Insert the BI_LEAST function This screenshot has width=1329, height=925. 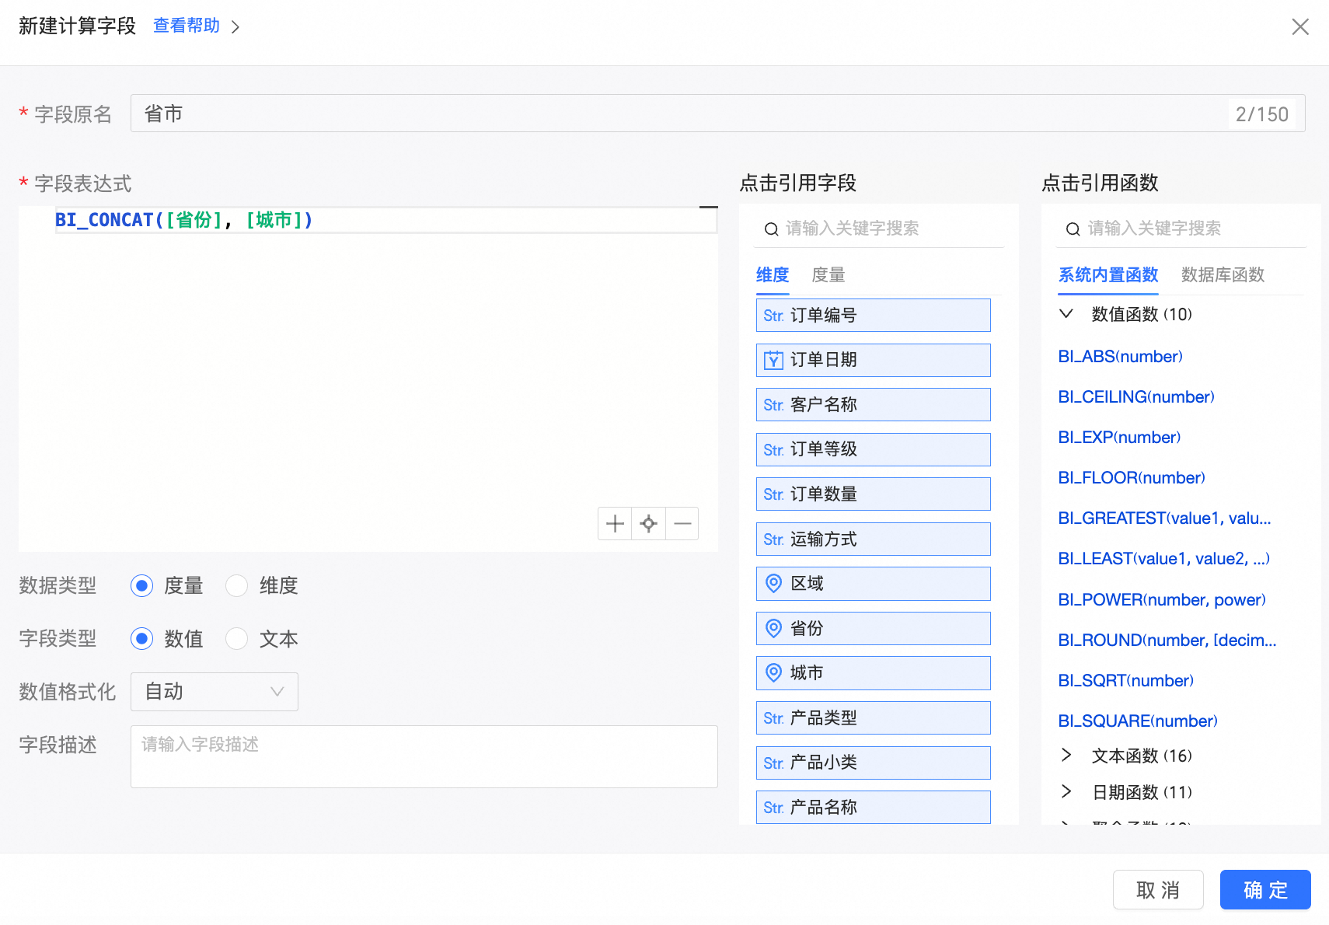tap(1164, 559)
